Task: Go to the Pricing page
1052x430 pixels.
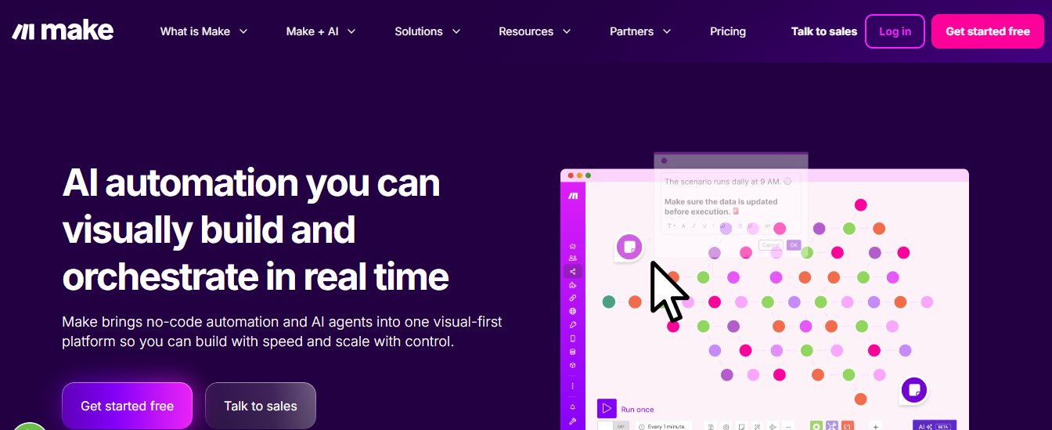Action: (x=728, y=31)
